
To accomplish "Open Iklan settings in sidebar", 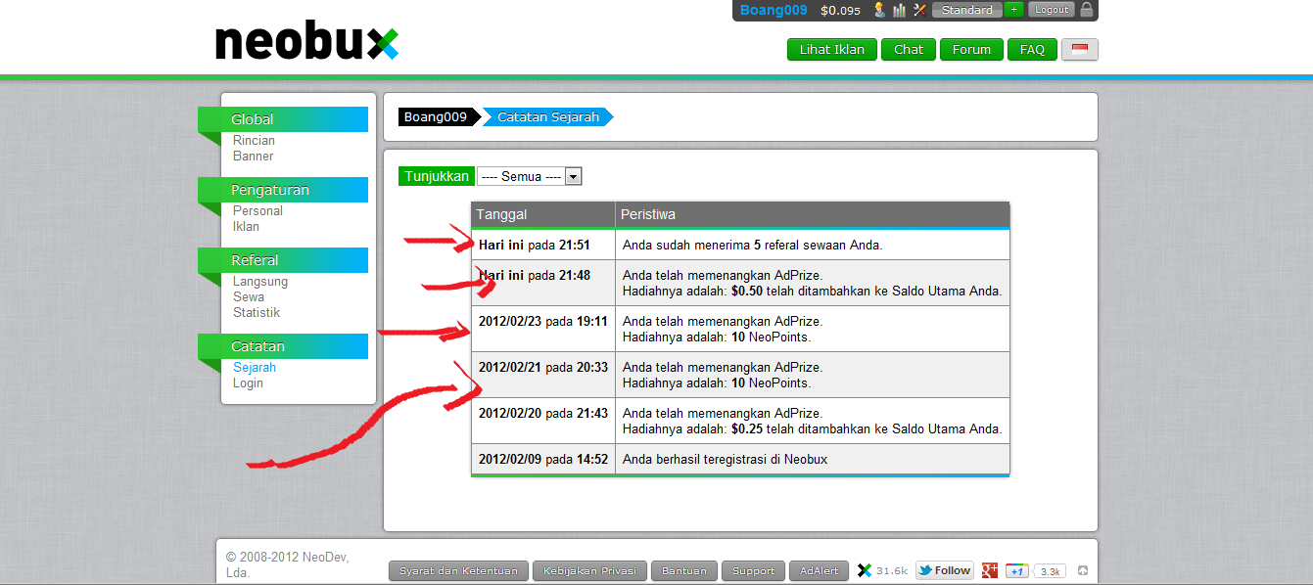I will click(x=246, y=227).
